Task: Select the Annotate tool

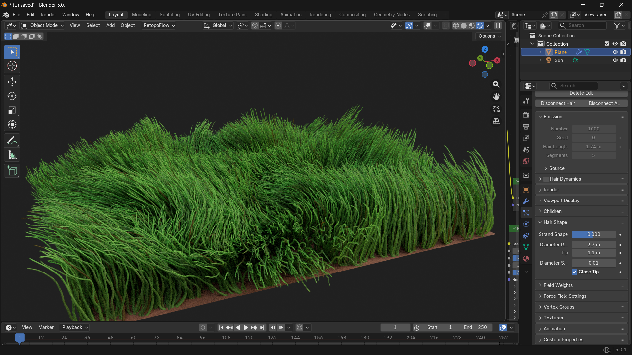Action: (x=12, y=141)
